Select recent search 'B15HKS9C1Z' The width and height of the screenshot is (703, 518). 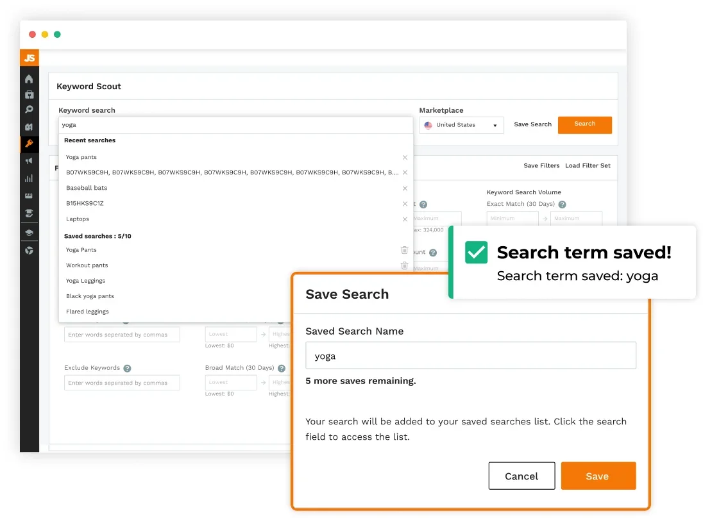point(85,203)
